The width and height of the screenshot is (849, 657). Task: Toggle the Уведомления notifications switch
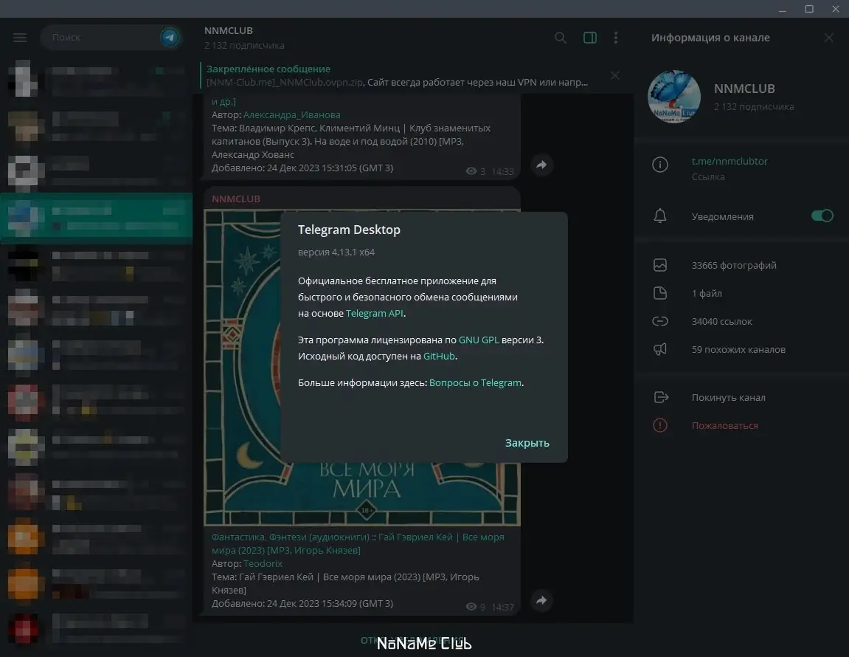pyautogui.click(x=822, y=216)
